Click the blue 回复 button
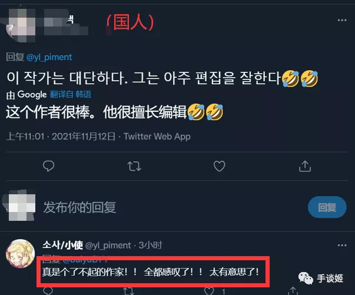This screenshot has height=295, width=355. (x=327, y=207)
